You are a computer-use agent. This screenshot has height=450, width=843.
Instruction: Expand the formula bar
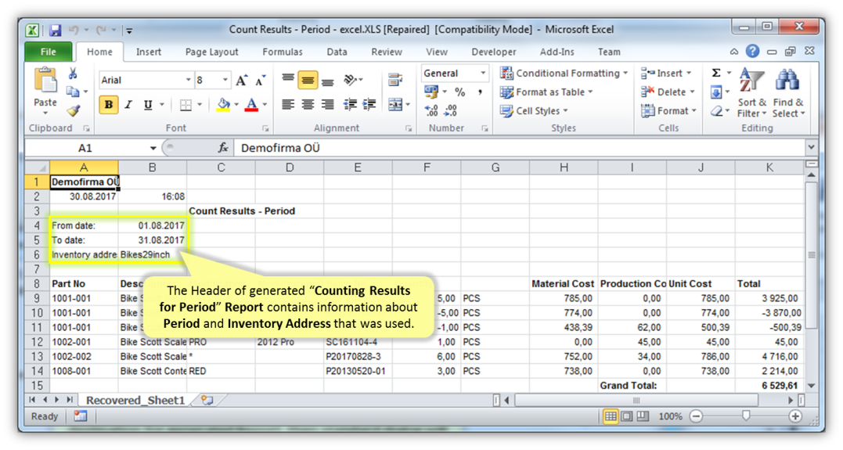point(811,147)
